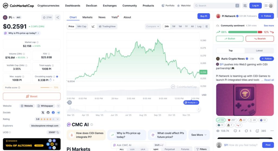Open the X (Twitter) social link
The width and height of the screenshot is (278, 151).
point(43,113)
